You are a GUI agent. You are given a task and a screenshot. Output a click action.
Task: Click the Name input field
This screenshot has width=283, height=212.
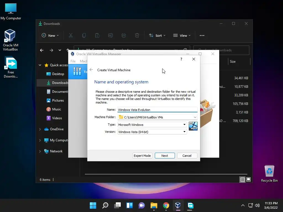pos(157,110)
